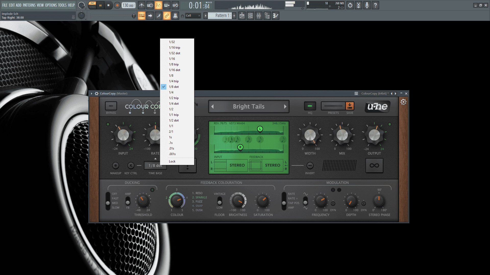The height and width of the screenshot is (275, 490).
Task: Click the audio editor scissors icon
Action: [x=359, y=5]
